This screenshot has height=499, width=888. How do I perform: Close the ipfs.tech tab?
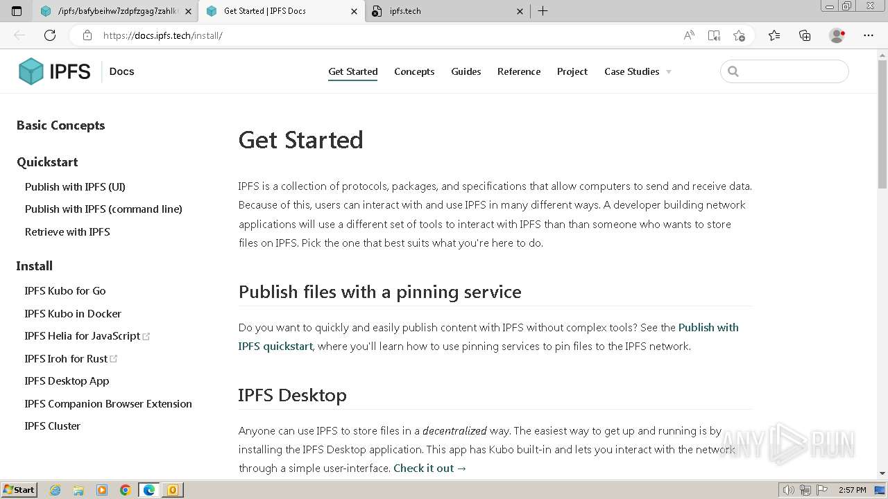pyautogui.click(x=520, y=11)
